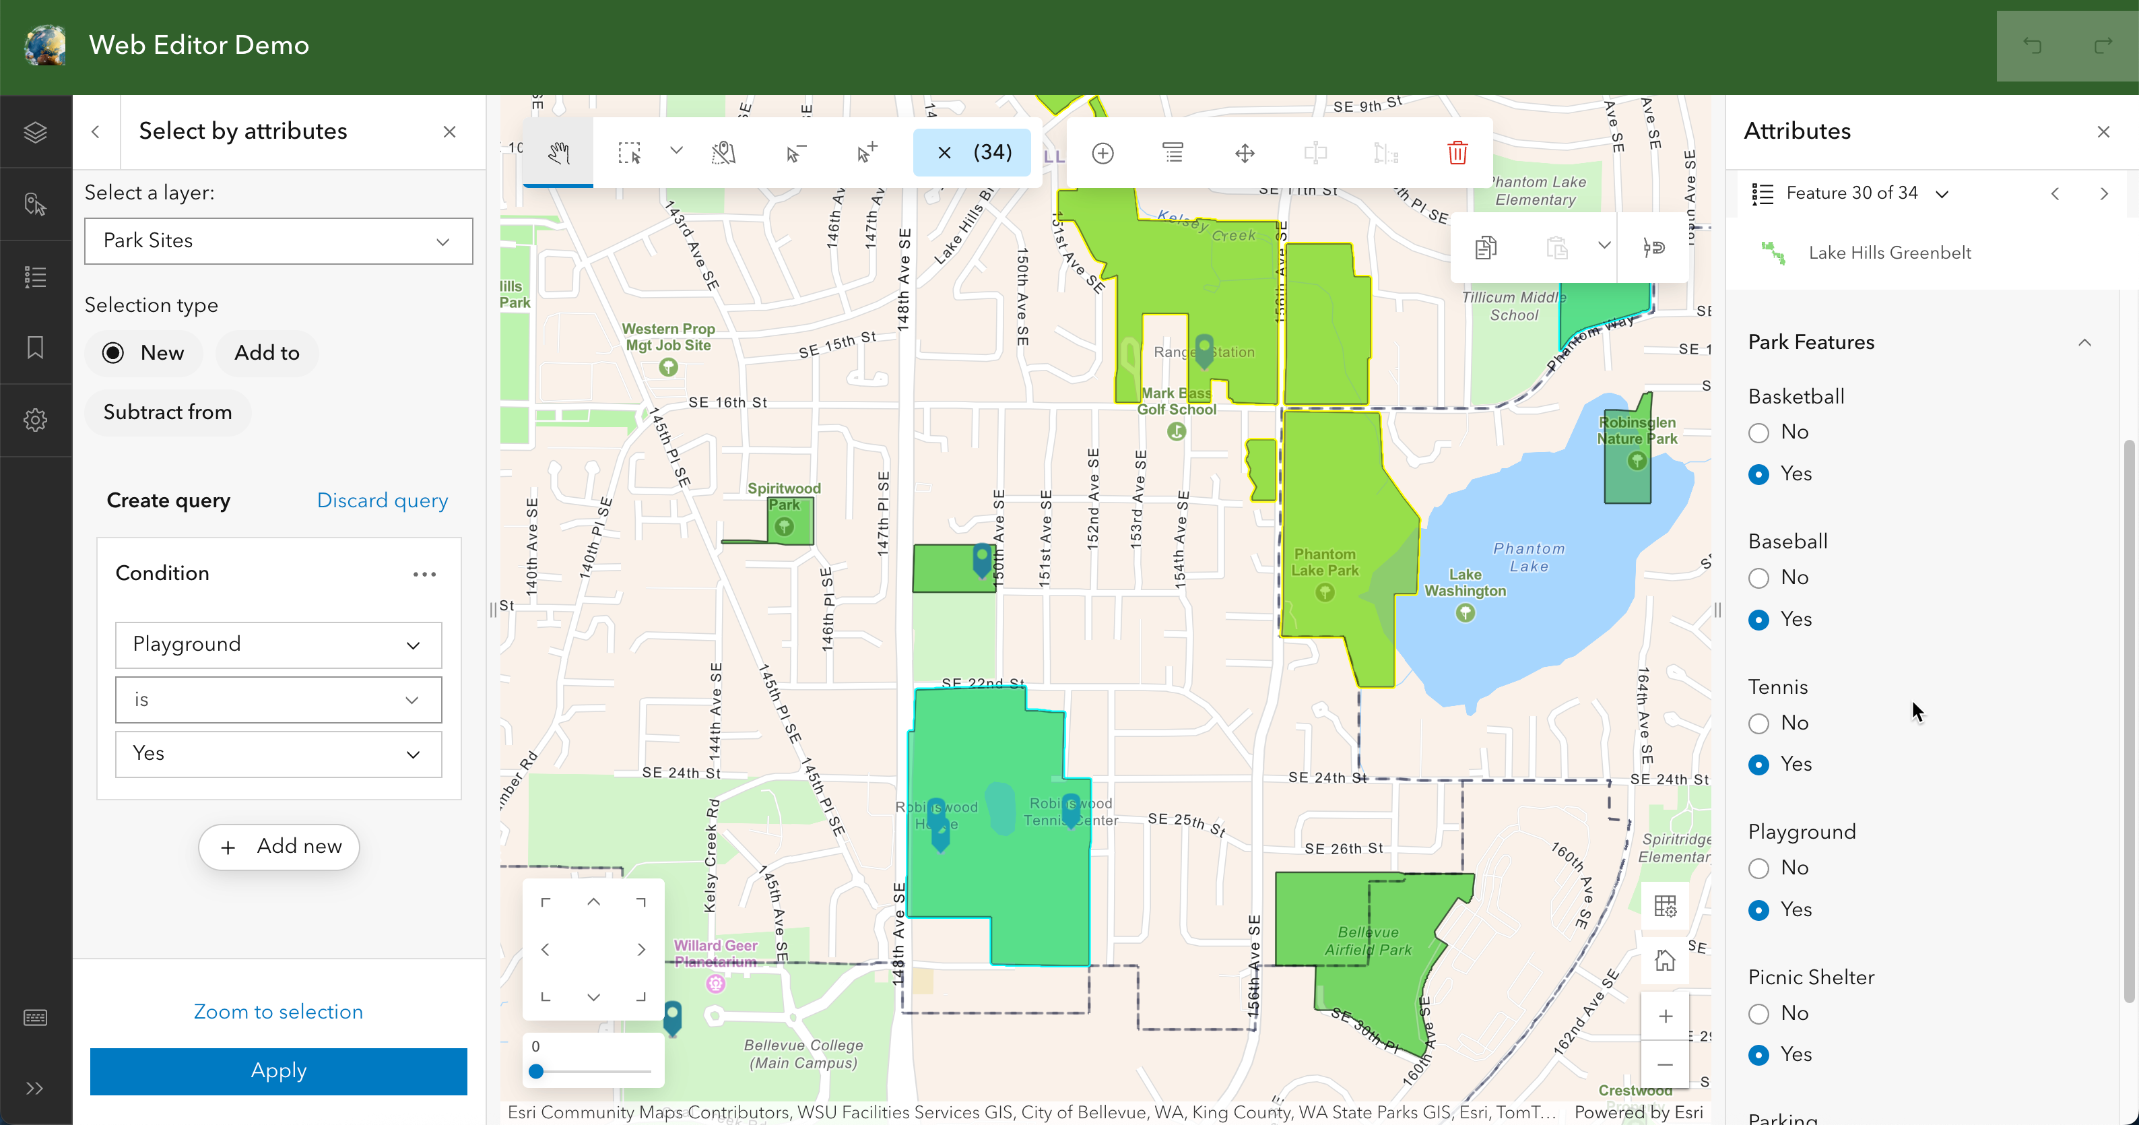This screenshot has height=1125, width=2139.
Task: Click the Undo arrow in header
Action: point(2032,46)
